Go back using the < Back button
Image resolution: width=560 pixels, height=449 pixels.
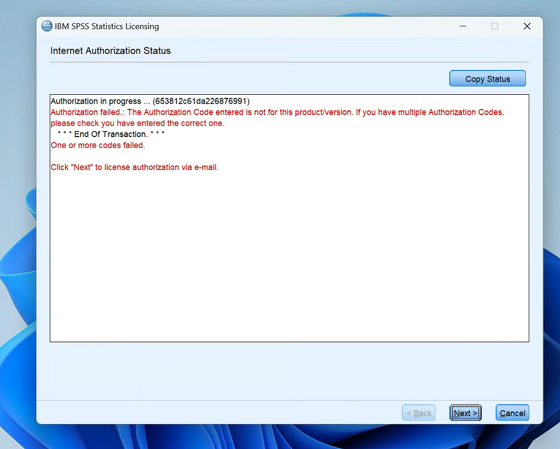click(x=419, y=413)
